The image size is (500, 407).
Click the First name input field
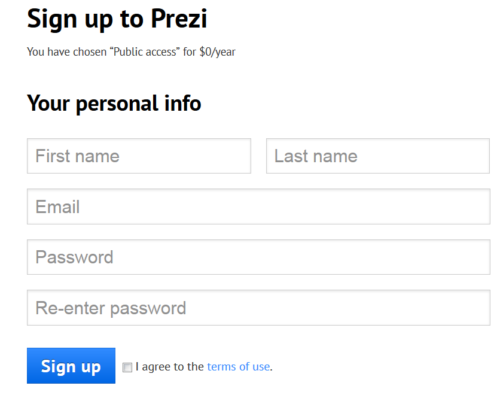[x=139, y=156]
